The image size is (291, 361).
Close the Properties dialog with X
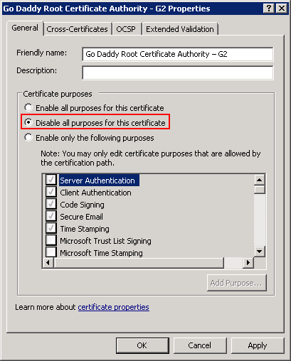coord(282,9)
